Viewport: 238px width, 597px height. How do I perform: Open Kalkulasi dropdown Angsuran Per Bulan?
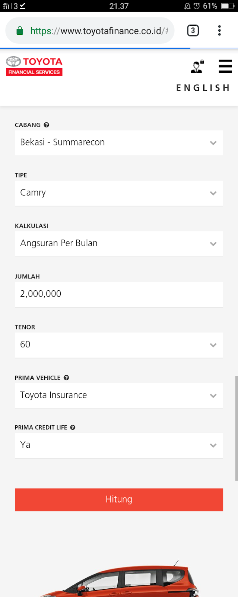(119, 244)
